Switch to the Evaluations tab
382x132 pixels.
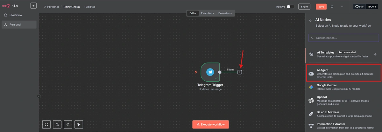225,13
